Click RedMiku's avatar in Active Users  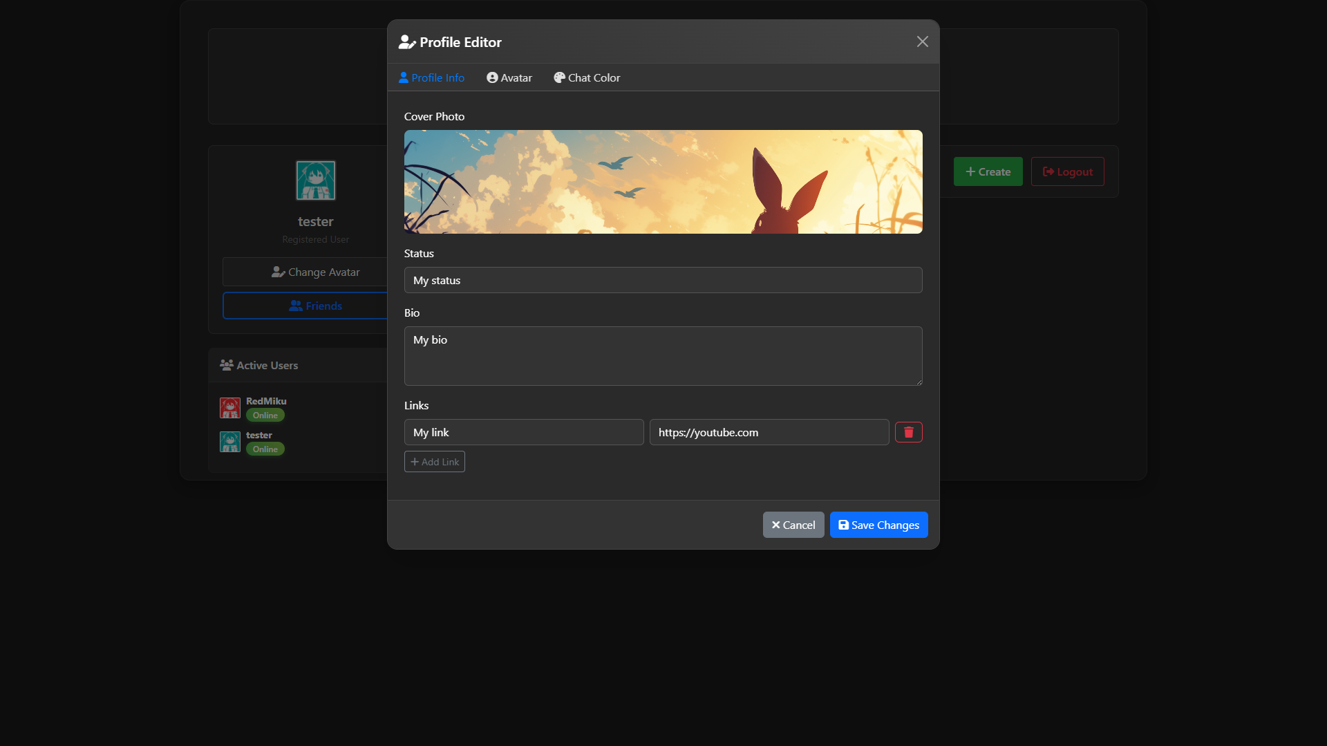pos(230,408)
